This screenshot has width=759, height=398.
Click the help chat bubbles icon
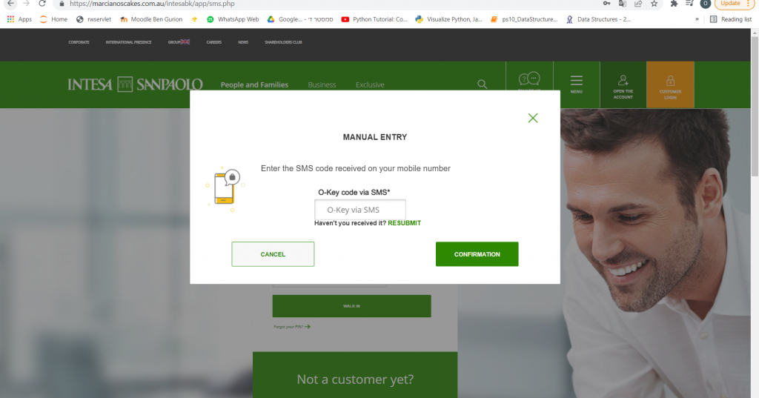529,79
